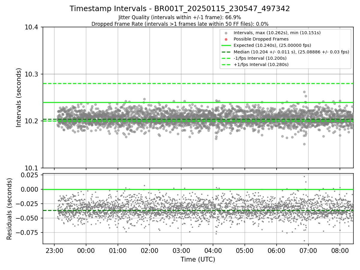Click the highest interval outlier point near 07:00
Screen dimensions: 360x270
pos(304,92)
